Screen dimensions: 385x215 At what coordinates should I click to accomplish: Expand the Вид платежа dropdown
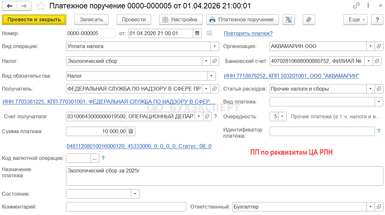379,102
